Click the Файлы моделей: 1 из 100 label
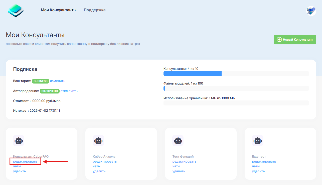The image size is (322, 185). pos(183,83)
